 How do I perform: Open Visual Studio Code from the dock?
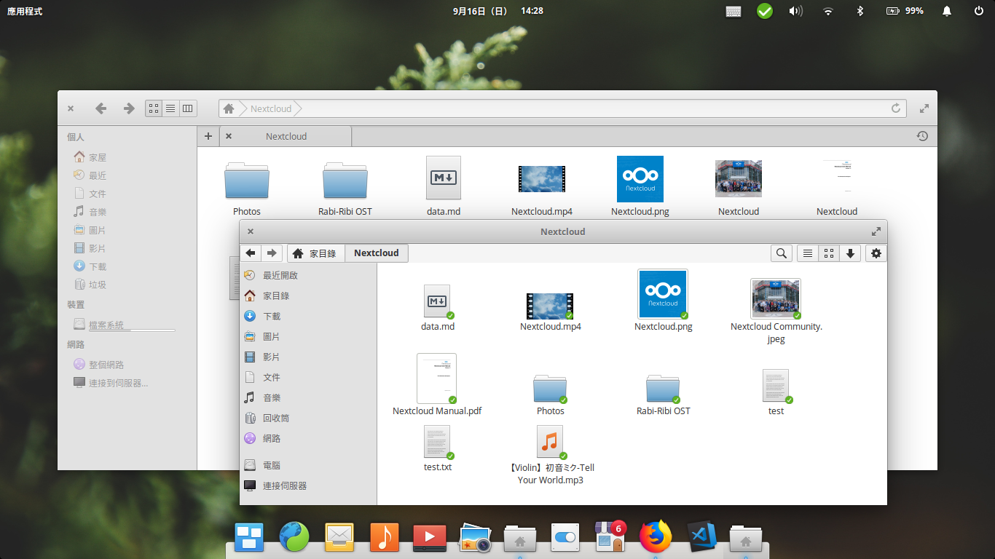click(701, 537)
